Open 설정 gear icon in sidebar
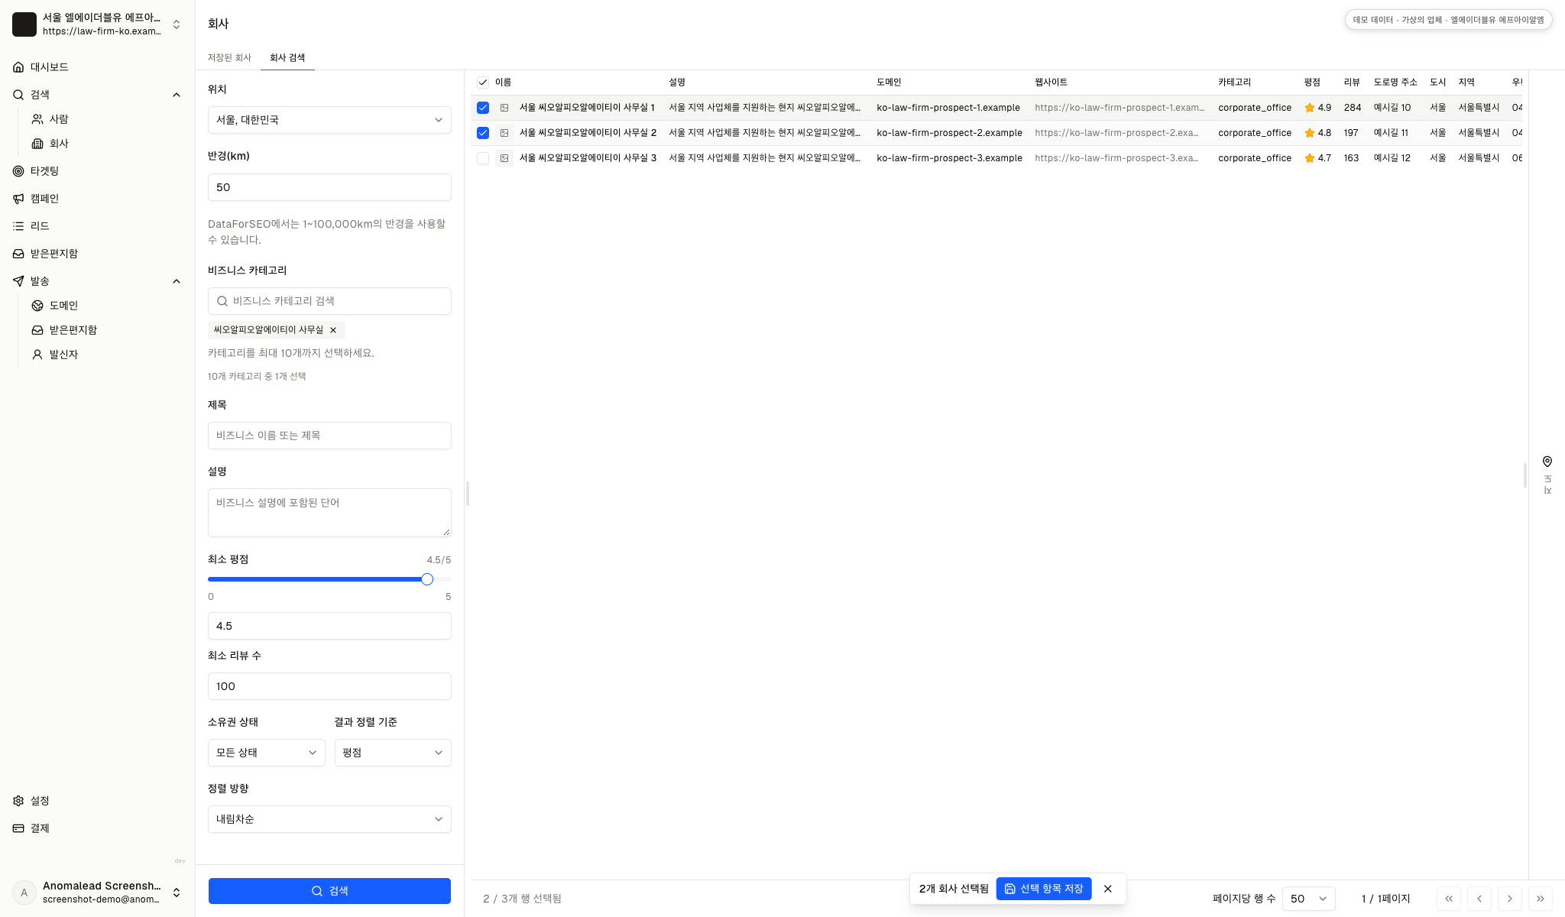The image size is (1565, 917). [x=18, y=801]
